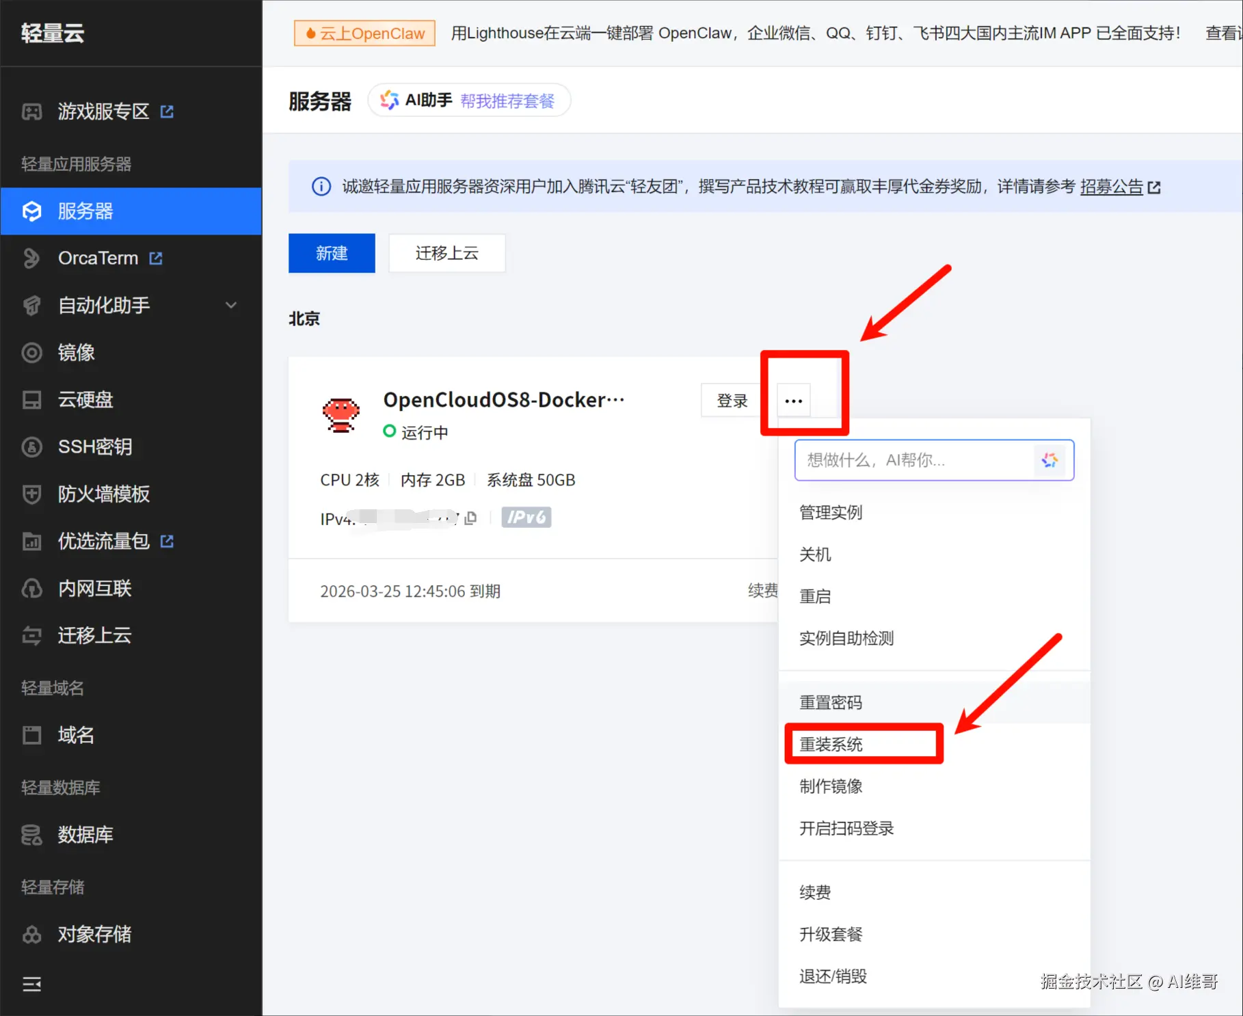Click the 内网互联 sidebar icon
The width and height of the screenshot is (1243, 1016).
point(31,589)
